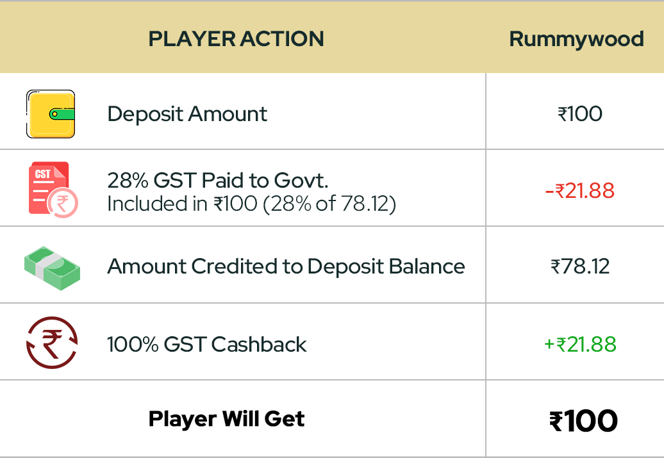The height and width of the screenshot is (458, 664).
Task: Click the 100% GST Cashback label
Action: (x=206, y=344)
